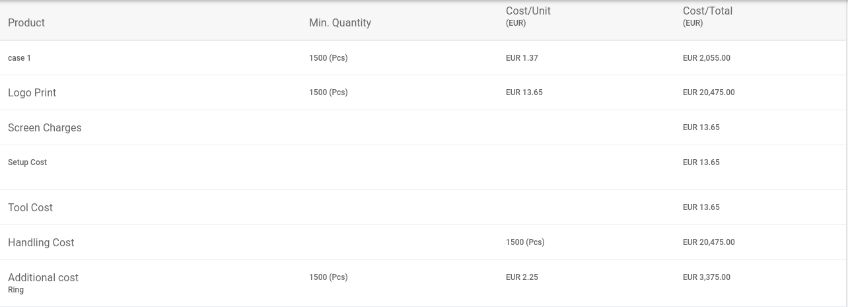This screenshot has width=848, height=307.
Task: Click the Additional cost 1500 (Pcs) quantity
Action: pyautogui.click(x=328, y=277)
